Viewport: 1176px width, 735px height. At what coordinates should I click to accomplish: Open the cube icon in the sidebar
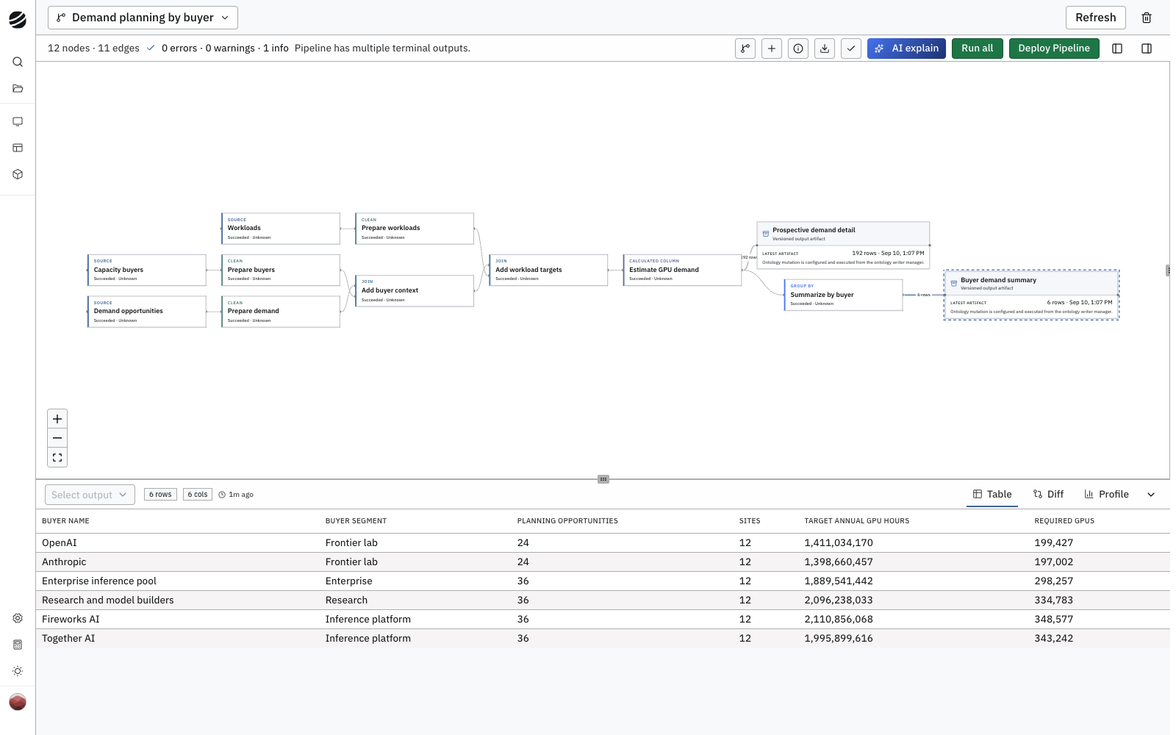click(18, 174)
